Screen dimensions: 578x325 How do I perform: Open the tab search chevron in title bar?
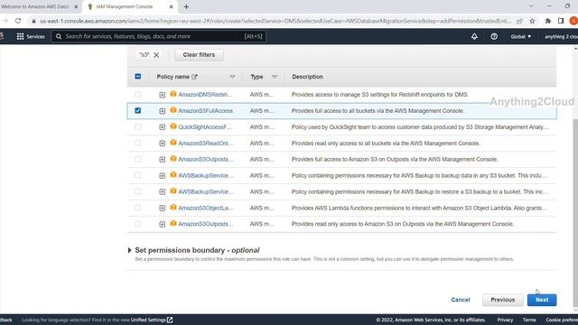[x=531, y=6]
